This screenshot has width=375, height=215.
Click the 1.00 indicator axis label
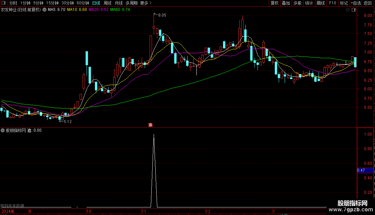(x=368, y=134)
